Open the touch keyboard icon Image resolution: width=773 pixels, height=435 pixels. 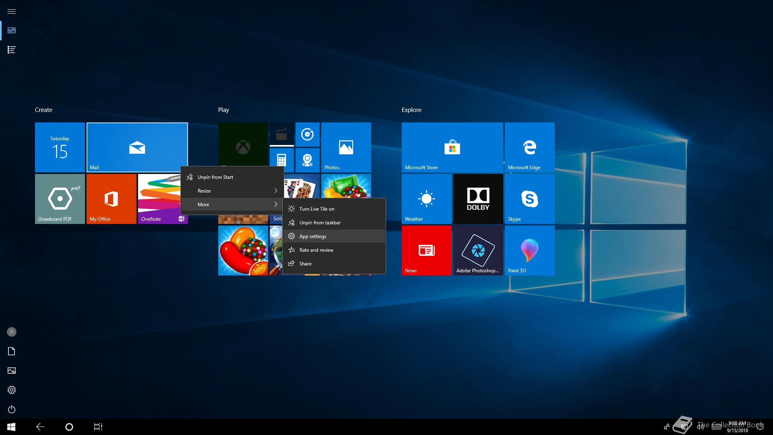click(716, 427)
